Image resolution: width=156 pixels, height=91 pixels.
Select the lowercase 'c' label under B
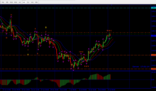pos(46,32)
